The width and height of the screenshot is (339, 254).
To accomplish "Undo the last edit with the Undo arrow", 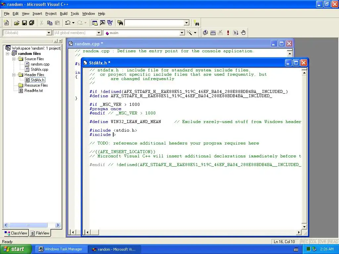I will click(68, 23).
